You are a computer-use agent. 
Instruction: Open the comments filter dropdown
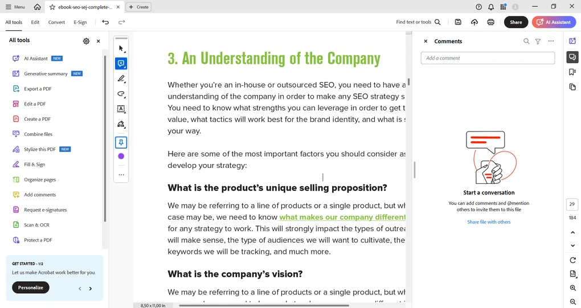[538, 41]
